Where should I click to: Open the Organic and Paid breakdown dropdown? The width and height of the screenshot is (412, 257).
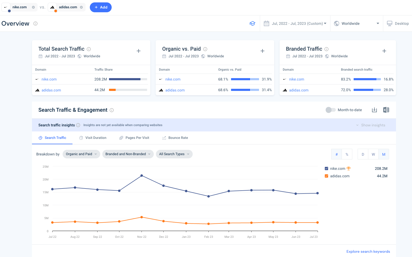[81, 154]
